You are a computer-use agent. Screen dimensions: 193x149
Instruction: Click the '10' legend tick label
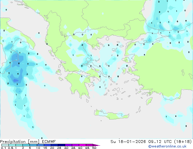38,148
